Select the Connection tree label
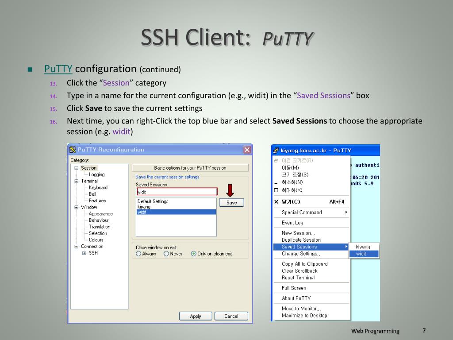453x340 pixels. coord(92,246)
